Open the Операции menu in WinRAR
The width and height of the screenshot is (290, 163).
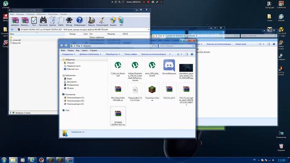[x=30, y=14]
